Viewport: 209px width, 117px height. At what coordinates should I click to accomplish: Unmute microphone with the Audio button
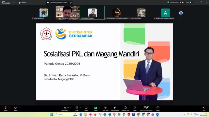click(6, 109)
